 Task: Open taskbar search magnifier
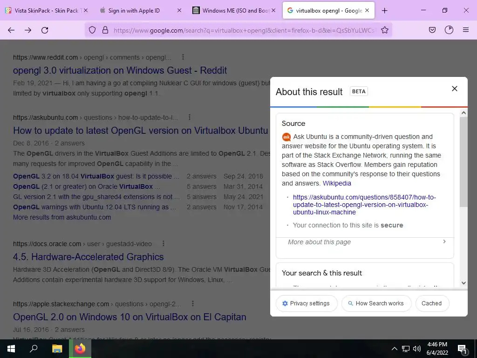34,349
